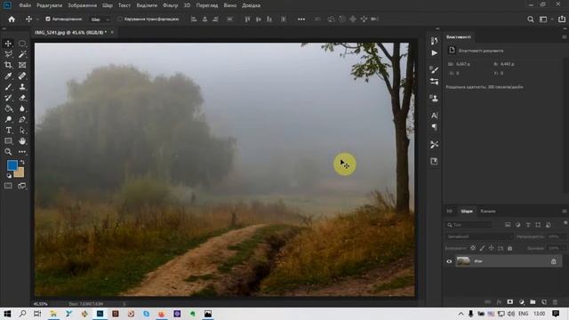Select the Dodge tool
The height and width of the screenshot is (320, 569).
8,119
